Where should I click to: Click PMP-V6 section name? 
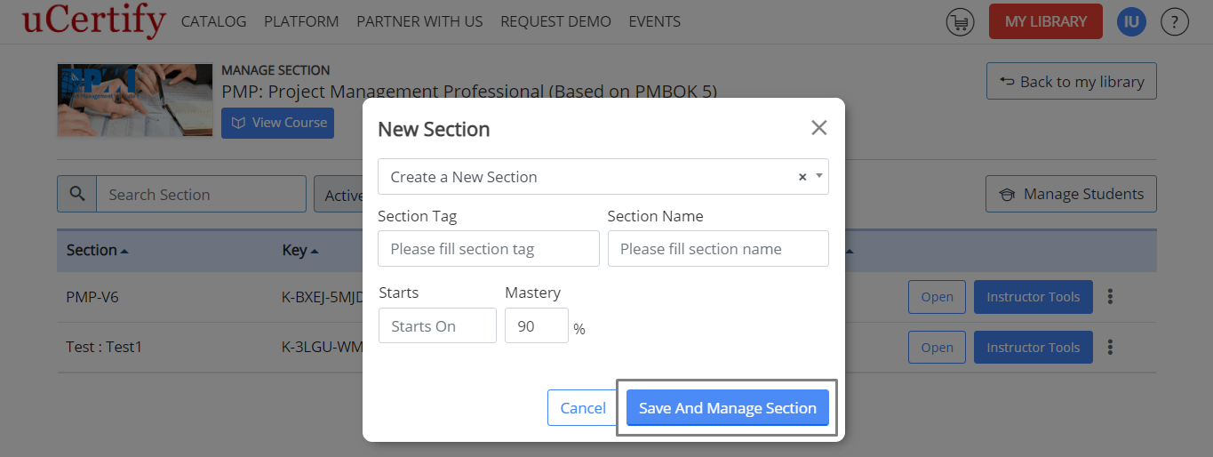[x=92, y=297]
